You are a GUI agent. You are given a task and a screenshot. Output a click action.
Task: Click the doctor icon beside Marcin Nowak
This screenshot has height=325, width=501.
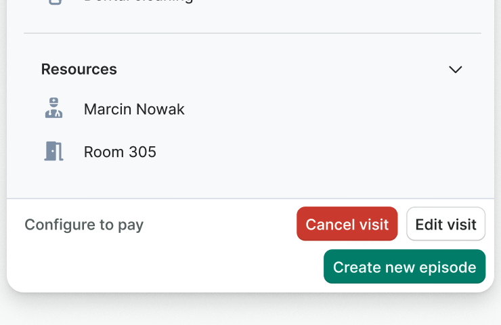[x=54, y=108]
